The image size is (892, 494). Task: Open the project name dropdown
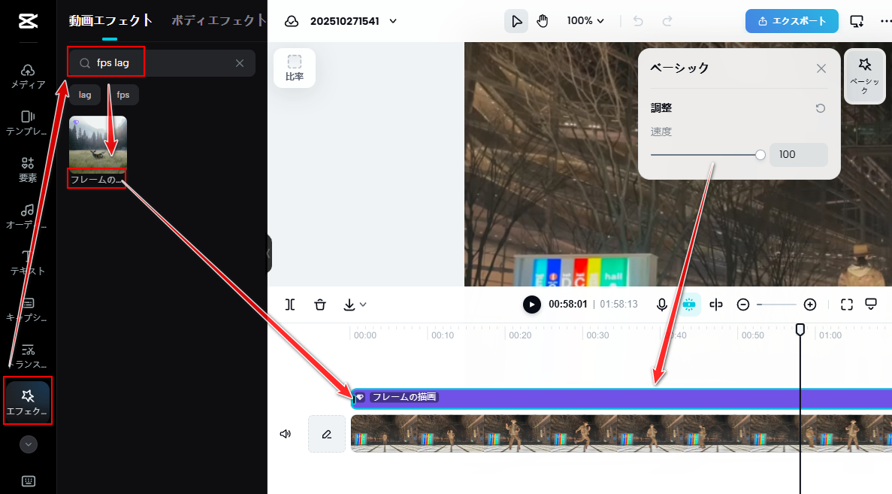(392, 21)
